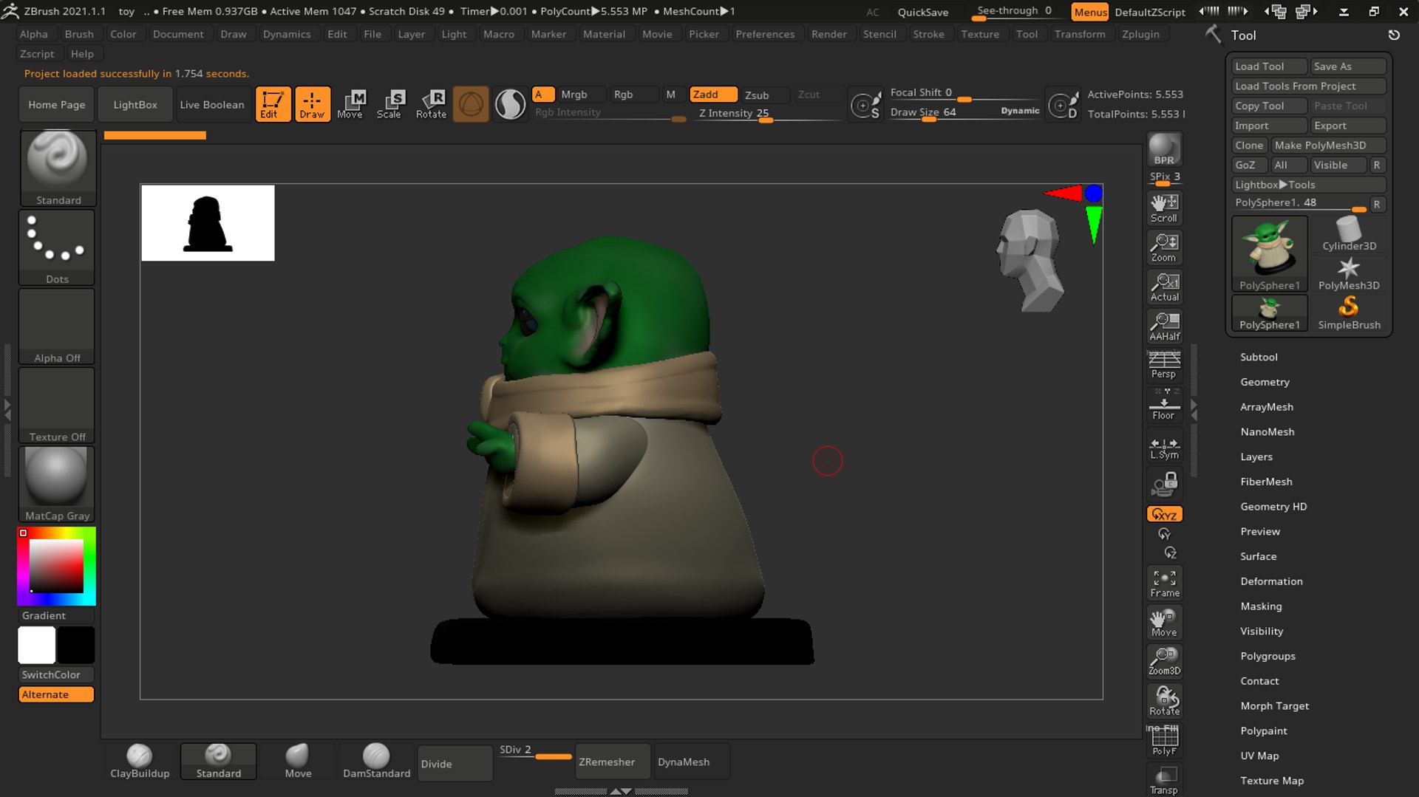The width and height of the screenshot is (1419, 797).
Task: Click the Load Tool button
Action: point(1269,66)
